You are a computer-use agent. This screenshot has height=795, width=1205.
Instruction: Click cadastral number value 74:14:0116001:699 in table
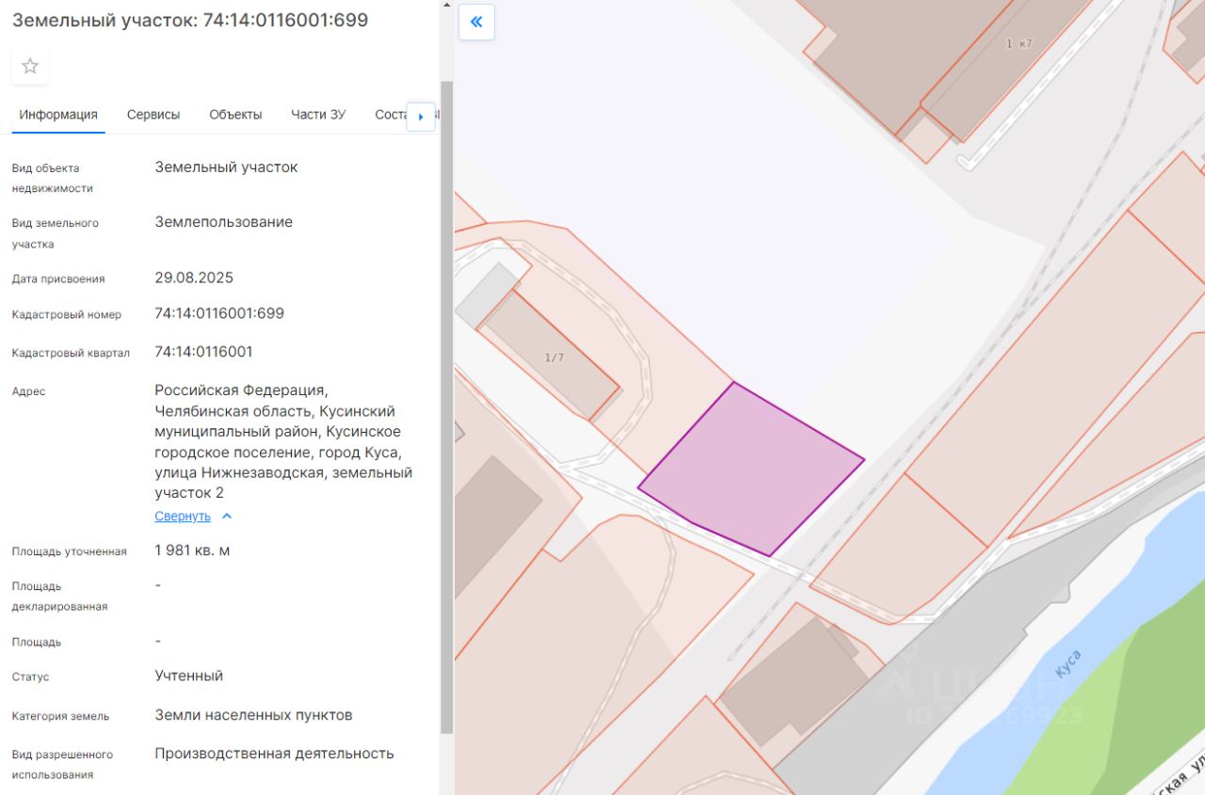[219, 313]
